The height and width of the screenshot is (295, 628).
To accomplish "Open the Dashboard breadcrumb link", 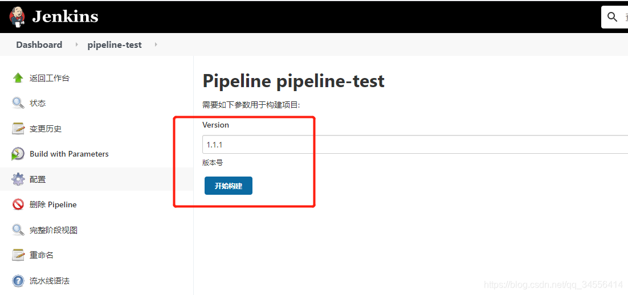I will (39, 44).
